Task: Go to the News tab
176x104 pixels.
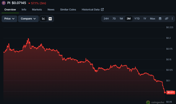Action: pyautogui.click(x=51, y=10)
